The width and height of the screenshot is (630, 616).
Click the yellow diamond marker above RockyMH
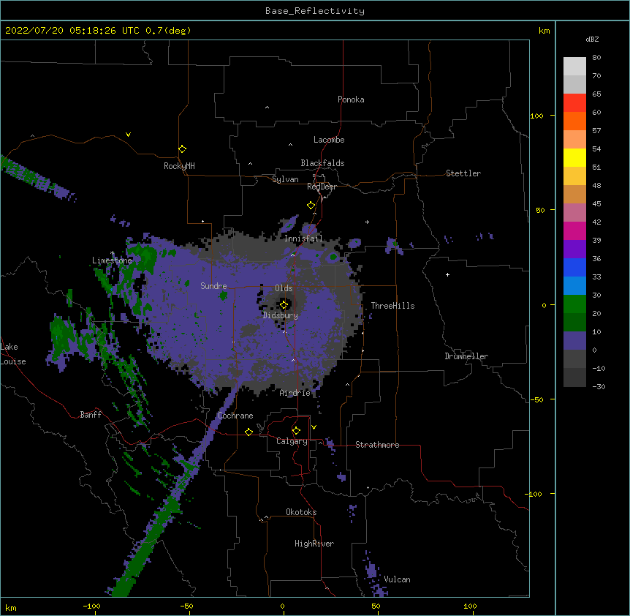point(182,149)
